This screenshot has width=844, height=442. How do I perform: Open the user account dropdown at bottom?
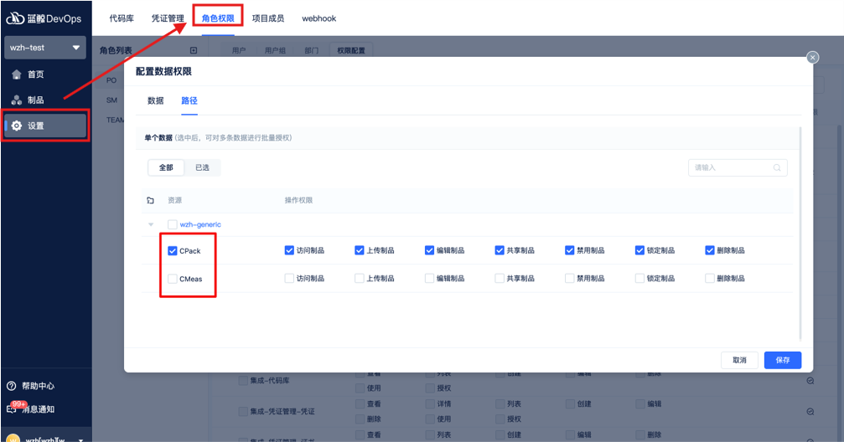click(x=80, y=439)
